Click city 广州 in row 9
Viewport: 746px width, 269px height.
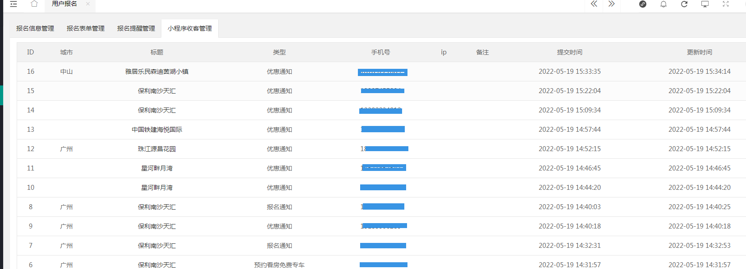point(66,226)
